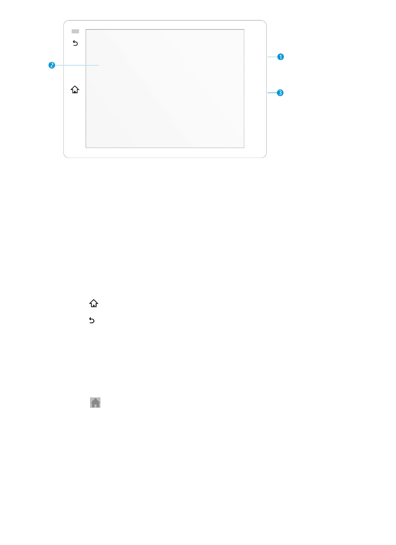Click the leader line from callout 3

pos(272,93)
